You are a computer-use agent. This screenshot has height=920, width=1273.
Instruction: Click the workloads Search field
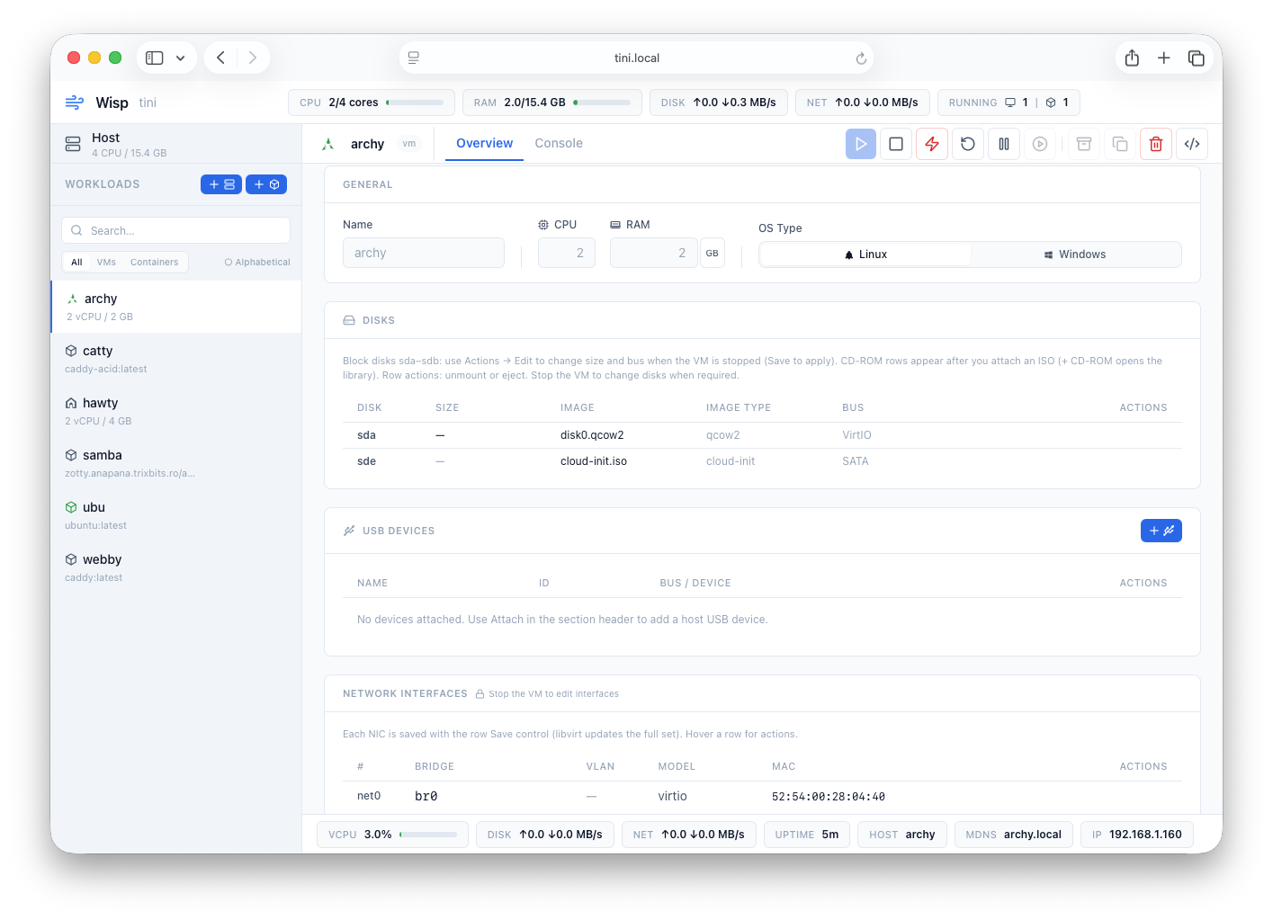click(176, 230)
